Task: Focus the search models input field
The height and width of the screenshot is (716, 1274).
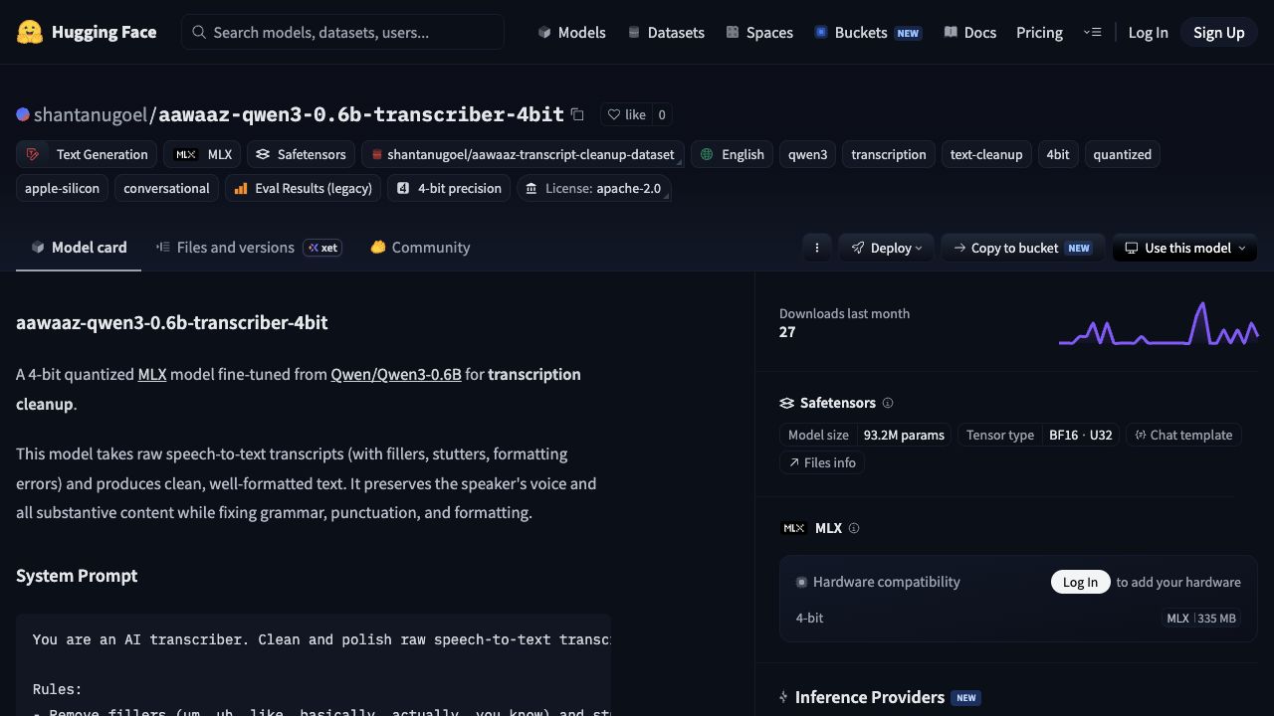Action: pyautogui.click(x=342, y=32)
